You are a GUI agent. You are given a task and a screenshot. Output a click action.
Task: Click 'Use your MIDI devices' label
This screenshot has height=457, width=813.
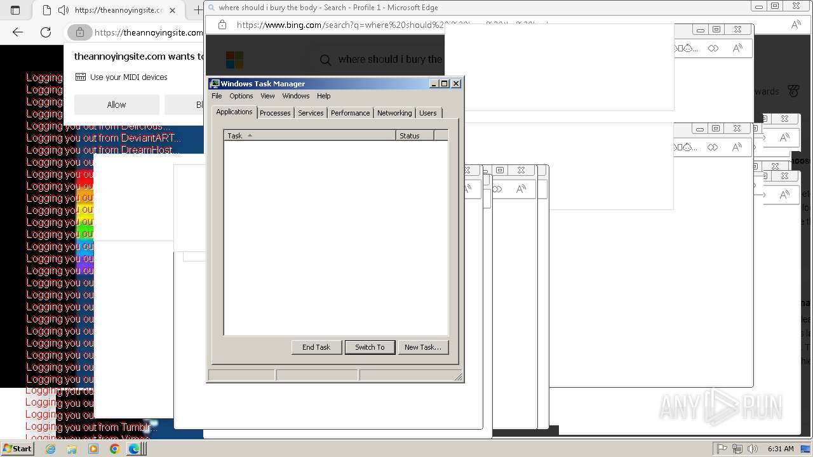click(x=129, y=77)
